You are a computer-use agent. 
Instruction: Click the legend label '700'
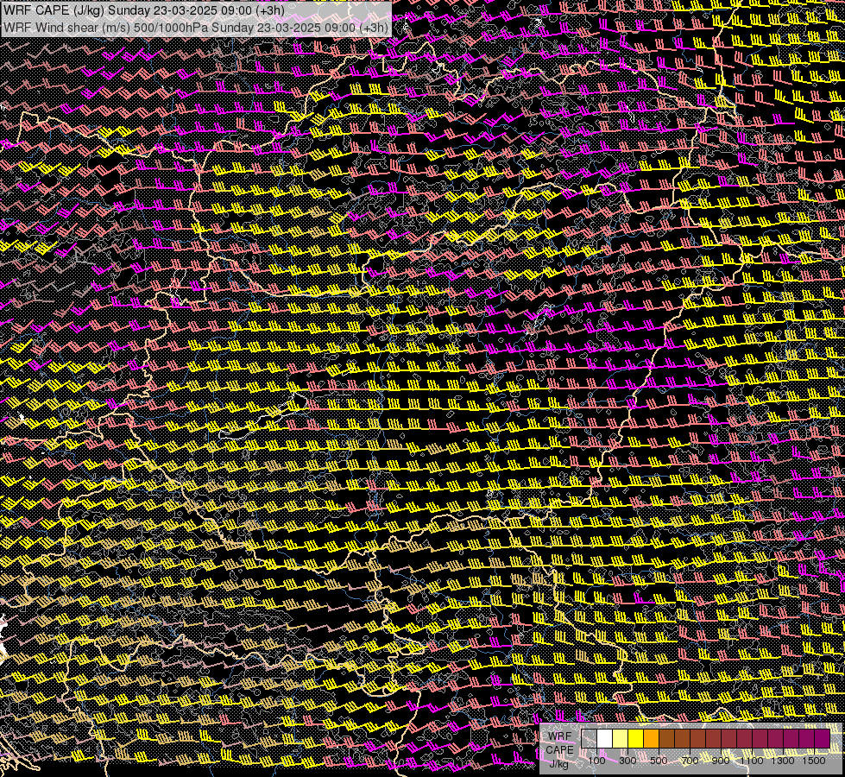tap(690, 761)
